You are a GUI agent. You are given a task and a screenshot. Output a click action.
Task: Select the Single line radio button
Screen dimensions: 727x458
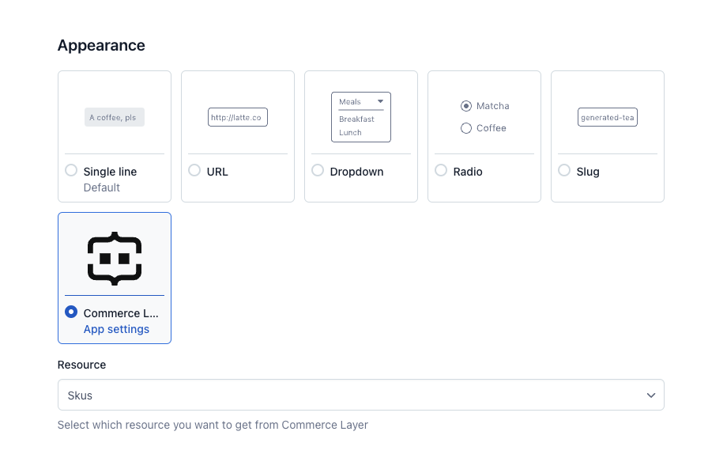coord(71,170)
